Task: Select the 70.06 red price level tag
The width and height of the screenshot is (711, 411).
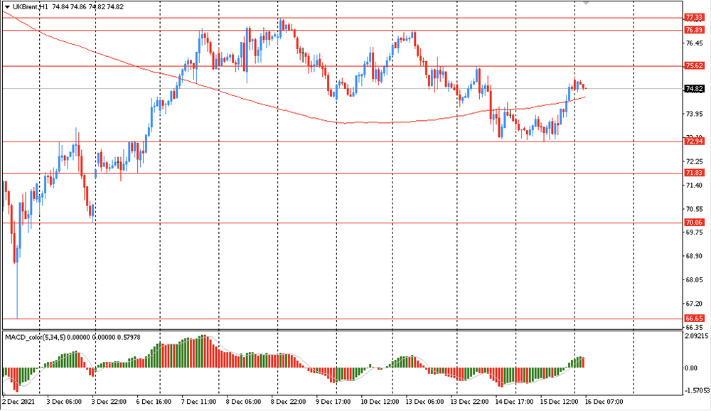Action: click(694, 223)
